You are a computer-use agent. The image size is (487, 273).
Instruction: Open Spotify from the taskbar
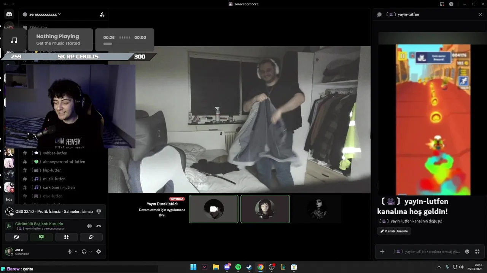[x=238, y=267]
